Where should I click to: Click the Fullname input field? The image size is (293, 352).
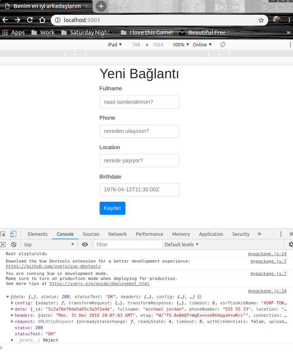click(140, 102)
